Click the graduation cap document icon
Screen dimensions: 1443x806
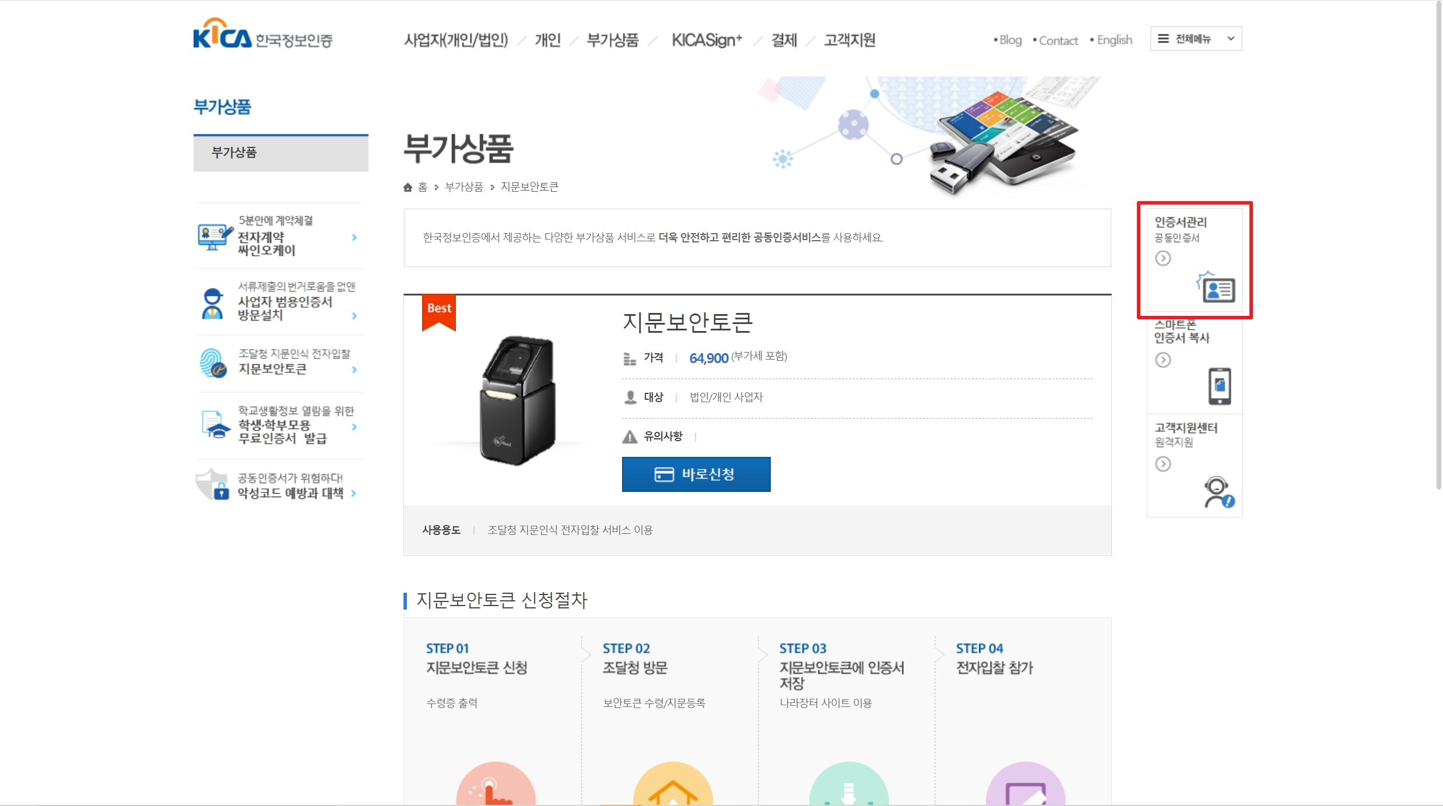coord(215,425)
